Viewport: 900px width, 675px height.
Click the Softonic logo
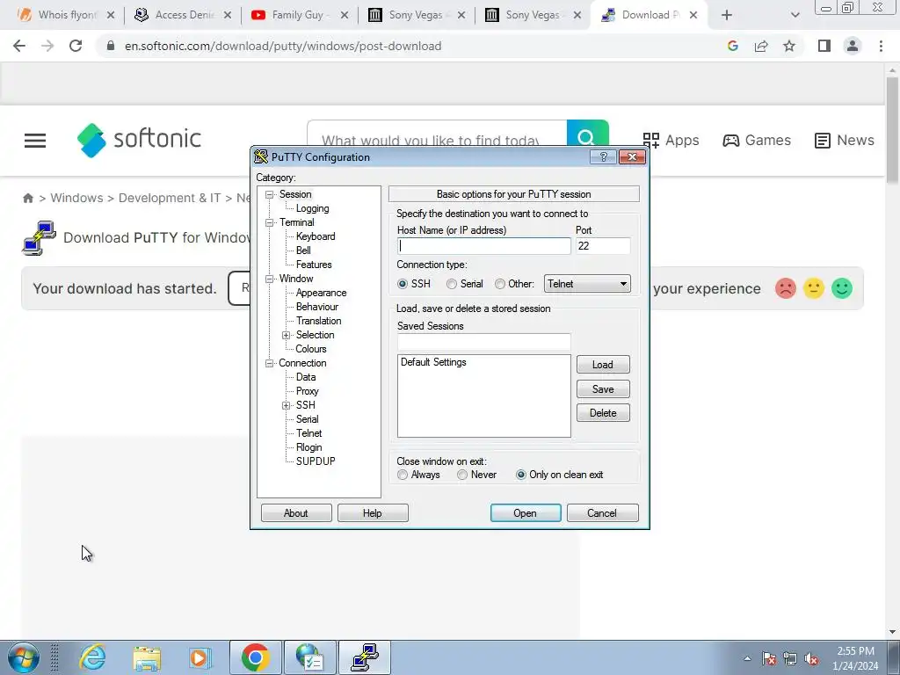139,140
